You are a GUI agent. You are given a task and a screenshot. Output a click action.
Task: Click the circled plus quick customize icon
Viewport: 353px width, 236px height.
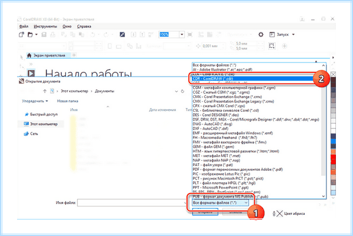pyautogui.click(x=285, y=46)
